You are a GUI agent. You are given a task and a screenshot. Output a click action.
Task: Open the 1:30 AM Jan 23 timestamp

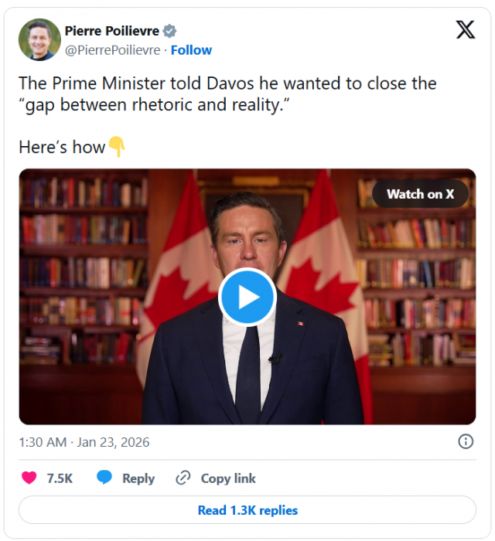pos(84,442)
